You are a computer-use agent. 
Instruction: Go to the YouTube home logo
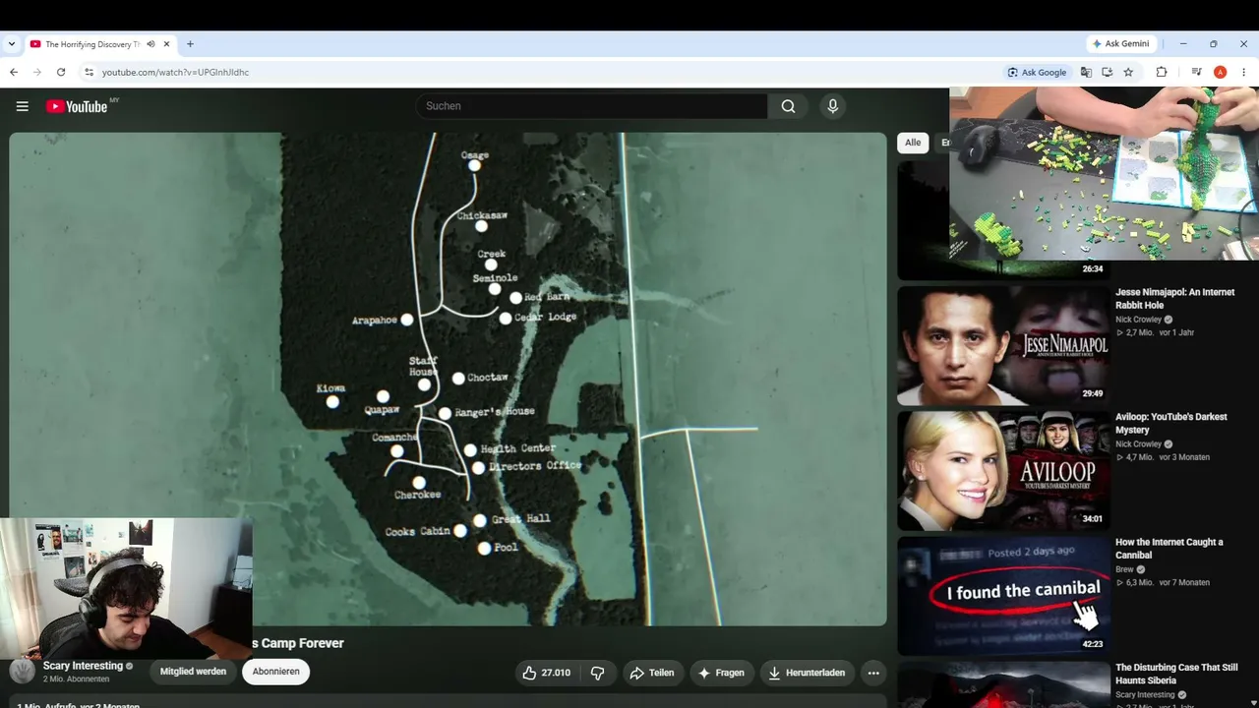[x=77, y=106]
